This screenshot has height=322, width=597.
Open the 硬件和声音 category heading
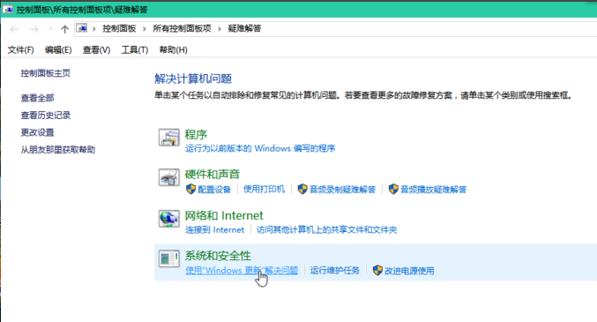point(212,175)
